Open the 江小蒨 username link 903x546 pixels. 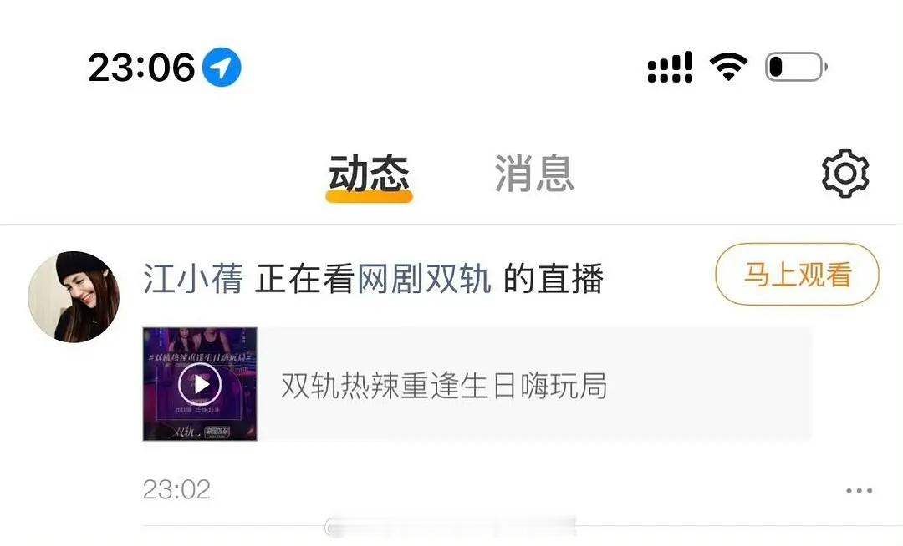(x=193, y=279)
